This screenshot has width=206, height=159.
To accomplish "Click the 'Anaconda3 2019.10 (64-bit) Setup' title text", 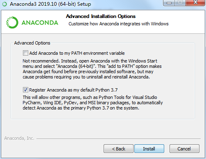I will 50,4.
